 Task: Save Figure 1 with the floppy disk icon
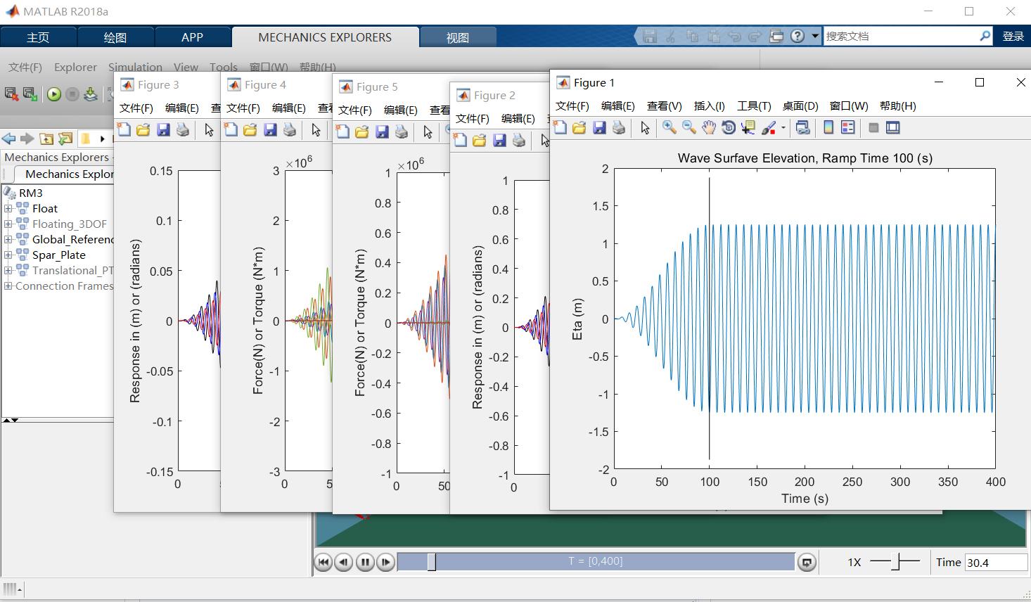pyautogui.click(x=599, y=127)
